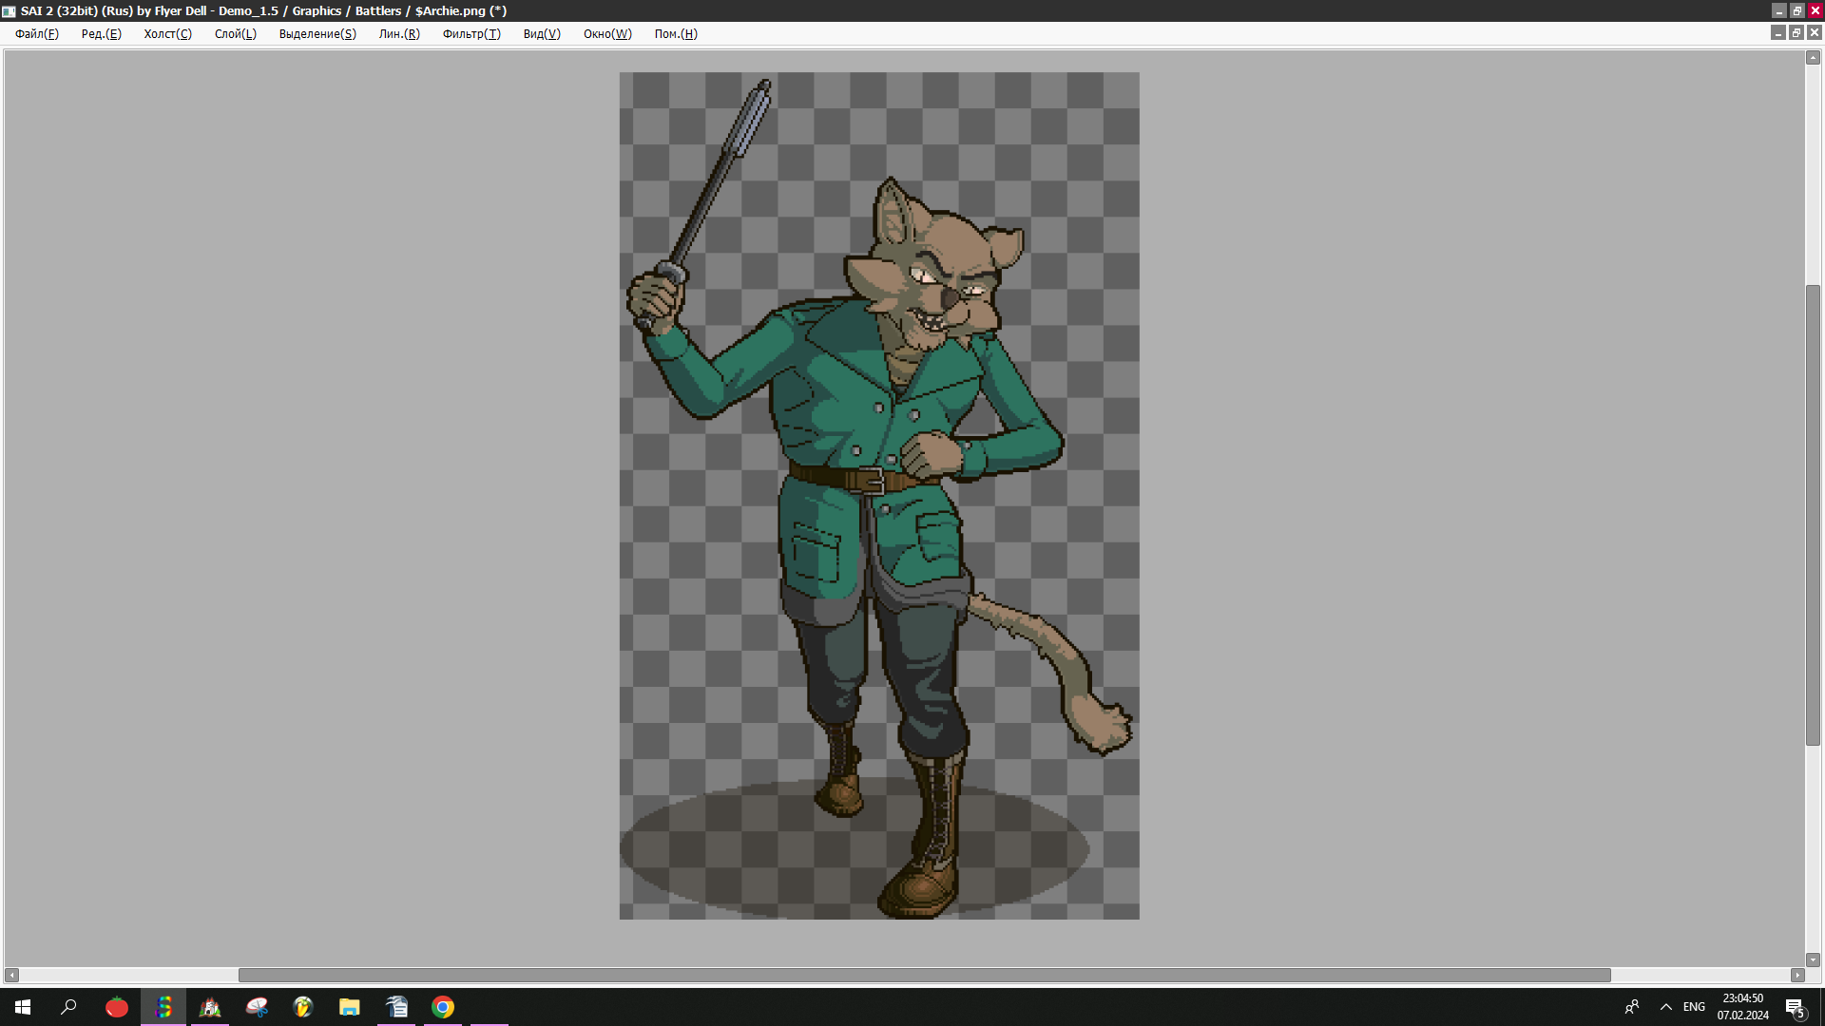Open the Snipping Tool taskbar icon
1825x1026 pixels.
click(x=257, y=1007)
